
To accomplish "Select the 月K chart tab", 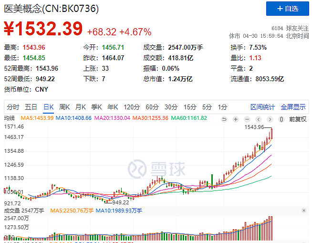I will click(x=81, y=107).
